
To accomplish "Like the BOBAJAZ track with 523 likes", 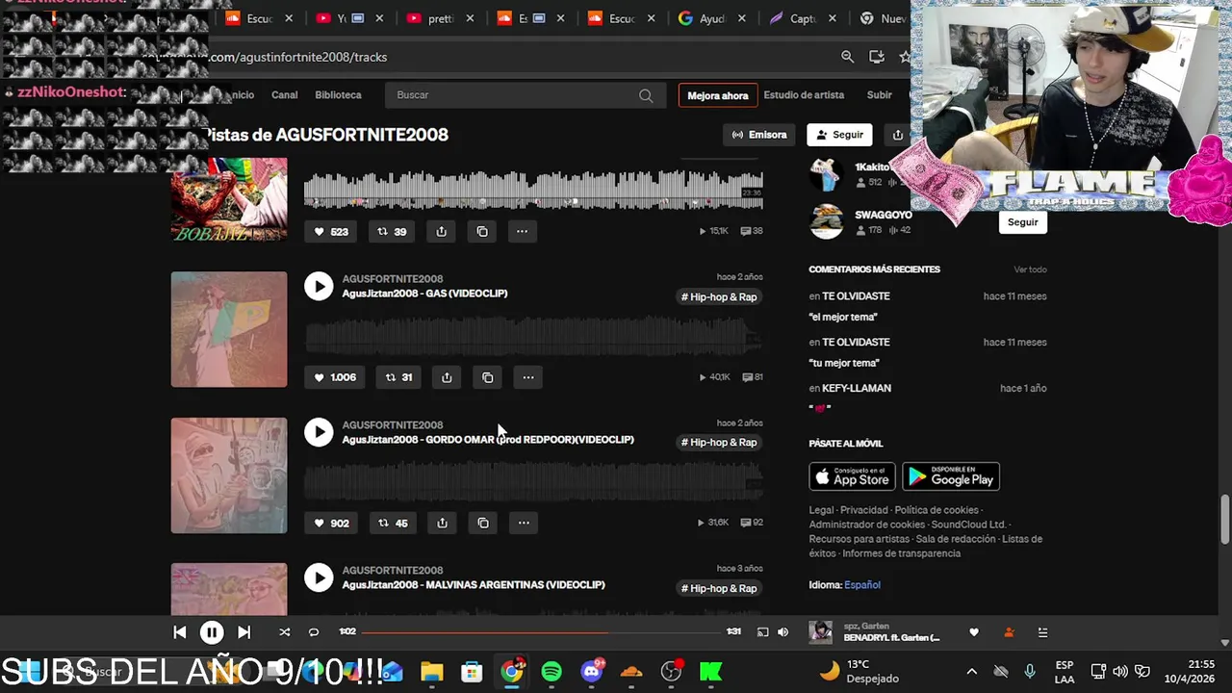I will [332, 231].
